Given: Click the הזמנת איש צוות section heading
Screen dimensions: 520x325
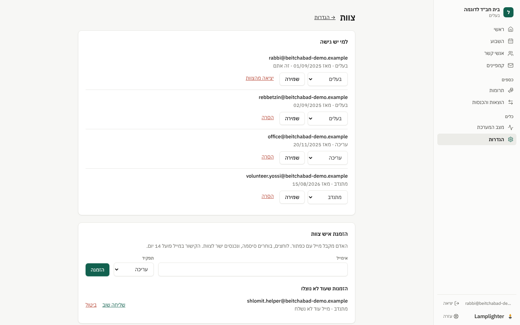Looking at the screenshot, I should [329, 234].
